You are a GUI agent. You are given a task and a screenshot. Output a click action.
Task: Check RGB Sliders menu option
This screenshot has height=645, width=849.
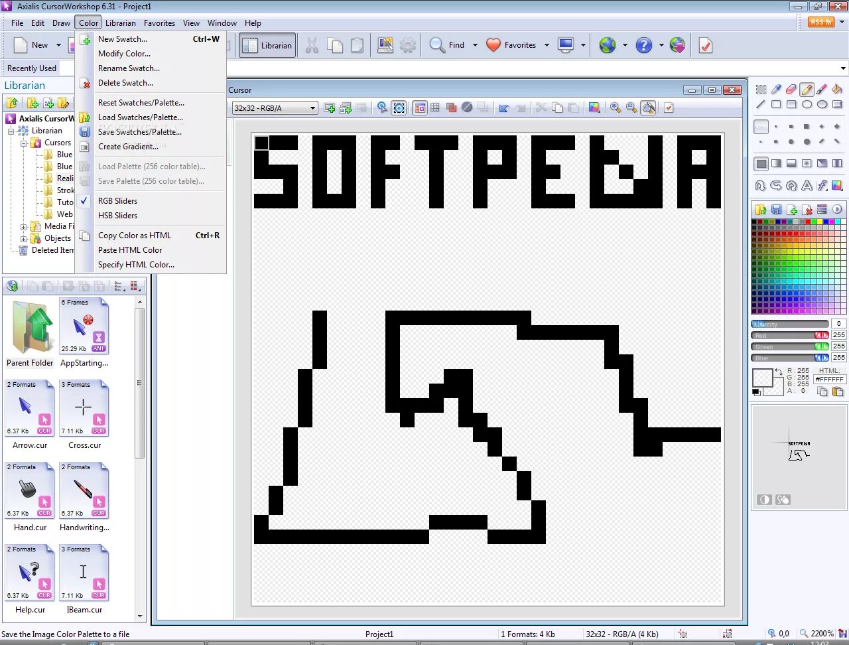(117, 201)
